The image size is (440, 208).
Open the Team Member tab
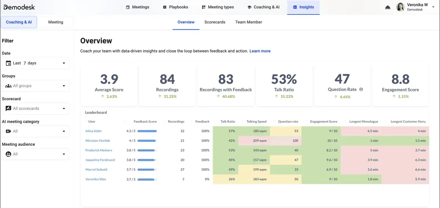coord(249,22)
